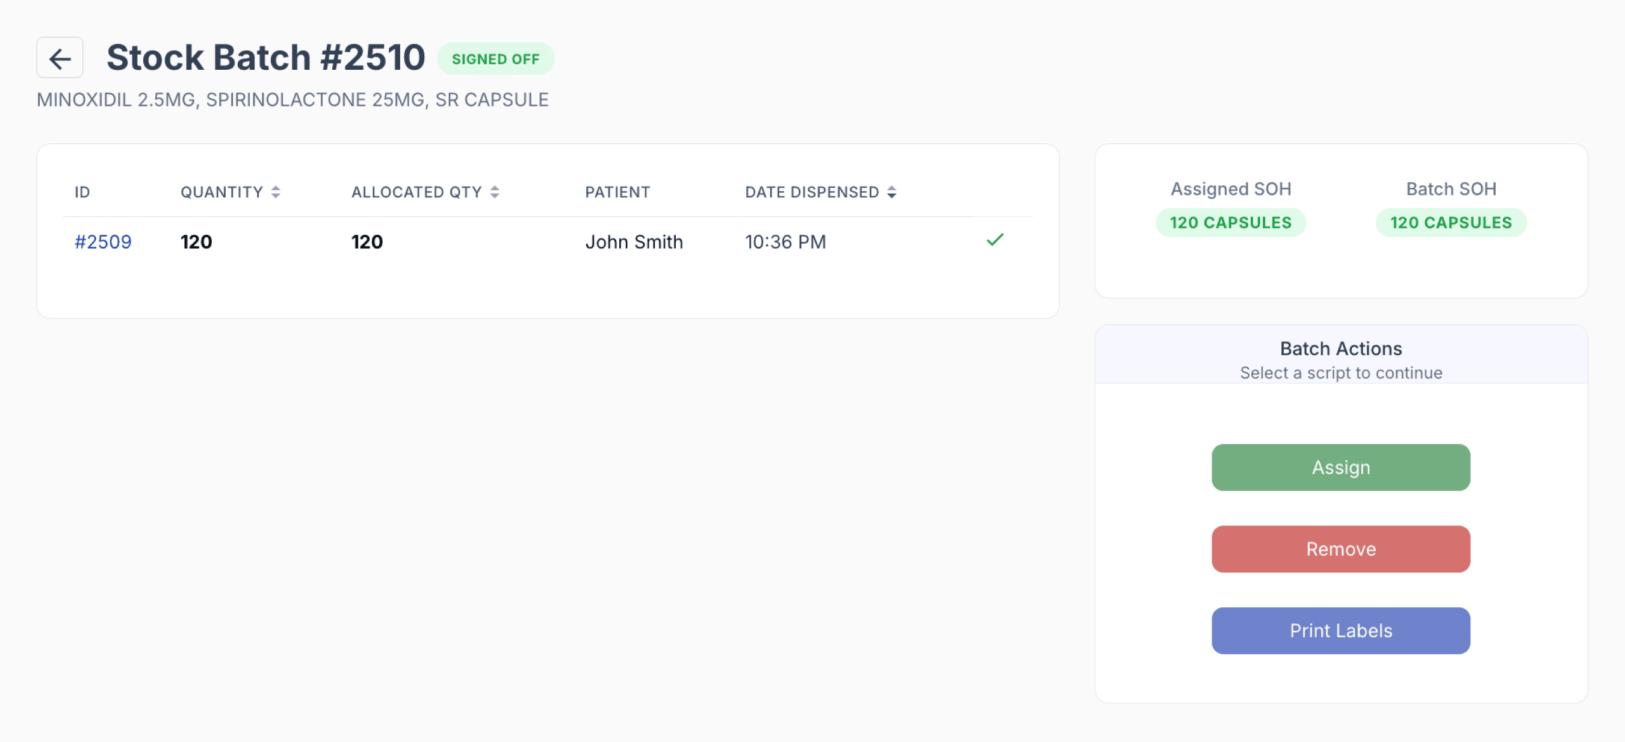Click the Stock Batch #2510 title
Screen dimensions: 1625x742
point(265,57)
